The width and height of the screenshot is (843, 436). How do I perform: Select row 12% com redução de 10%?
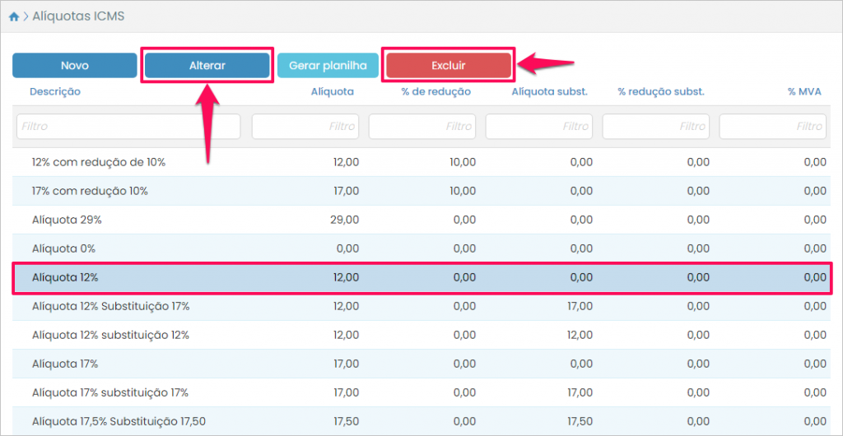click(x=99, y=163)
